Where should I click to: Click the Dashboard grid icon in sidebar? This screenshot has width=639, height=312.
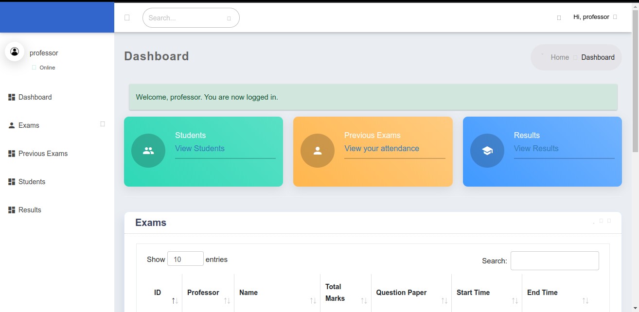point(12,97)
